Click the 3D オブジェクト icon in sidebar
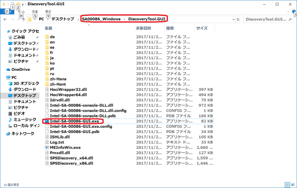The height and width of the screenshot is (188, 297). coord(10,83)
